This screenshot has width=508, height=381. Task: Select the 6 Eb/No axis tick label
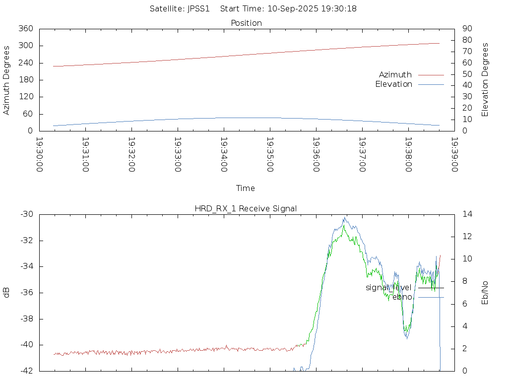pos(465,304)
